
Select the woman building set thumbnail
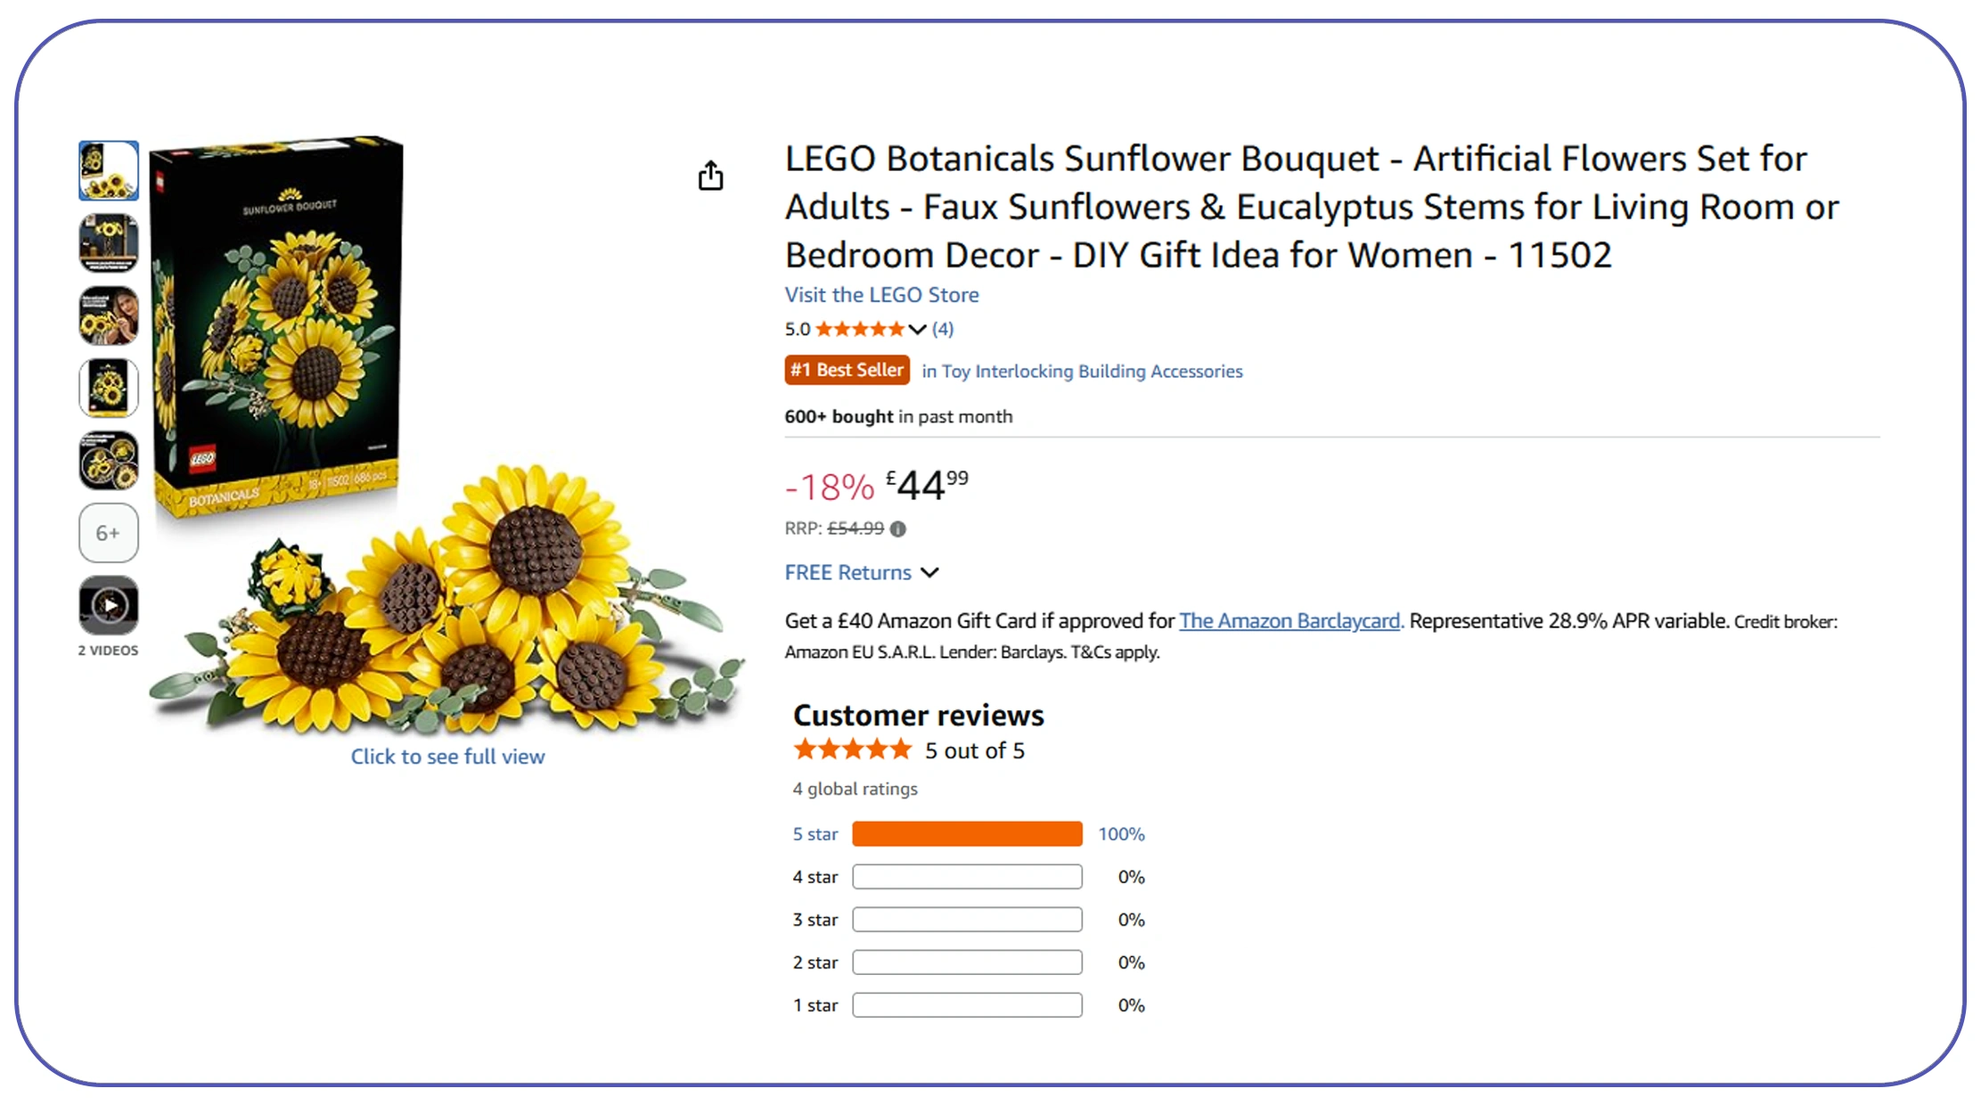[x=108, y=315]
